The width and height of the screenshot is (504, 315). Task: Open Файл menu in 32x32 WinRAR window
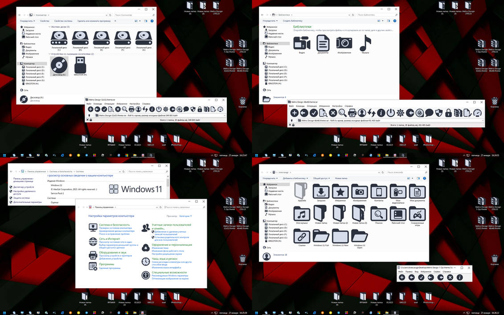pyautogui.click(x=89, y=104)
